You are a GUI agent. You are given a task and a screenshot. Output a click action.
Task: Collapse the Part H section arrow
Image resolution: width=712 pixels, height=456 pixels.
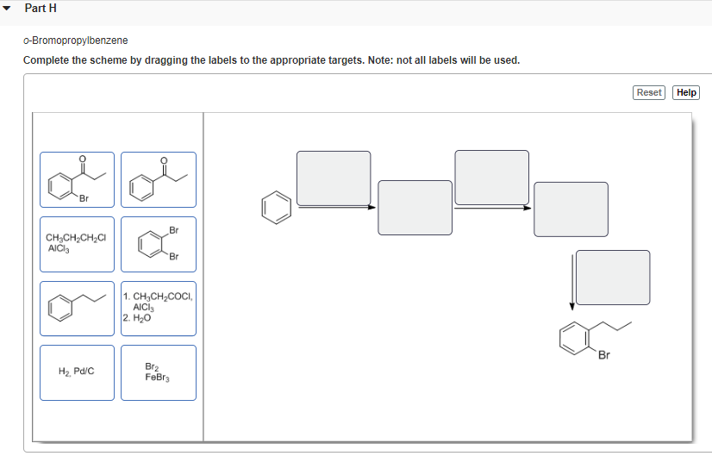point(6,8)
